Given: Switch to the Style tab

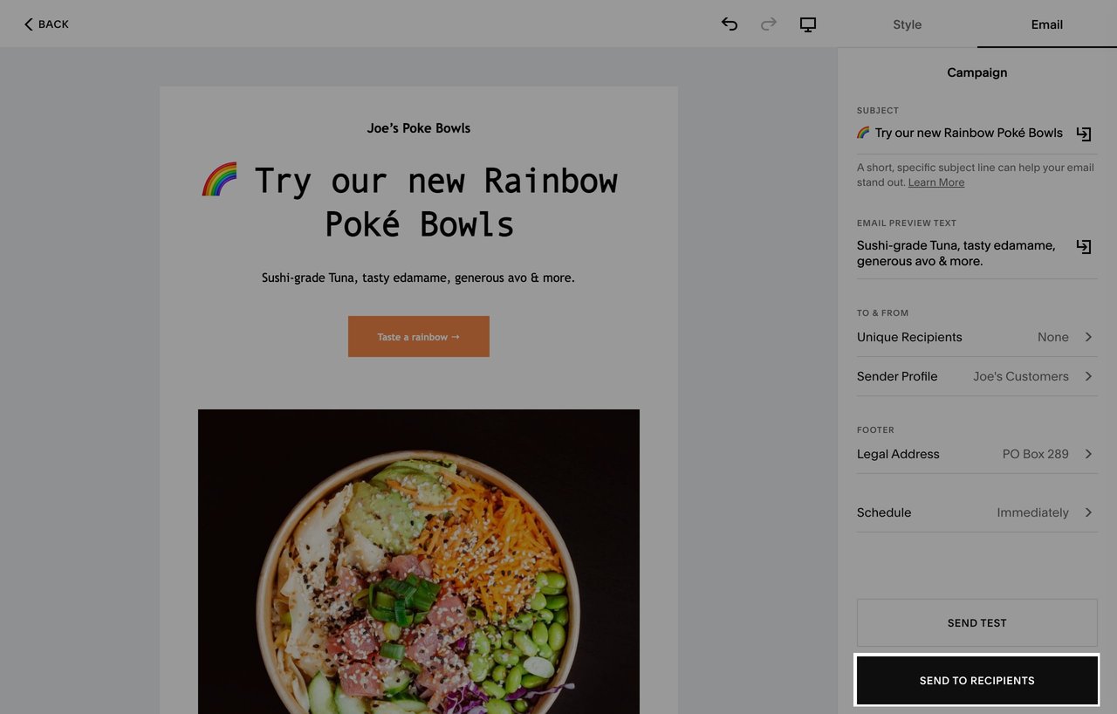Looking at the screenshot, I should [x=907, y=24].
